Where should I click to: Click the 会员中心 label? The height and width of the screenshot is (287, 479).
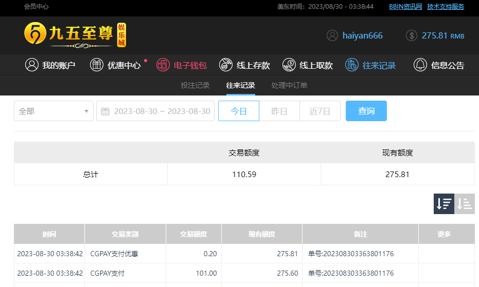37,7
